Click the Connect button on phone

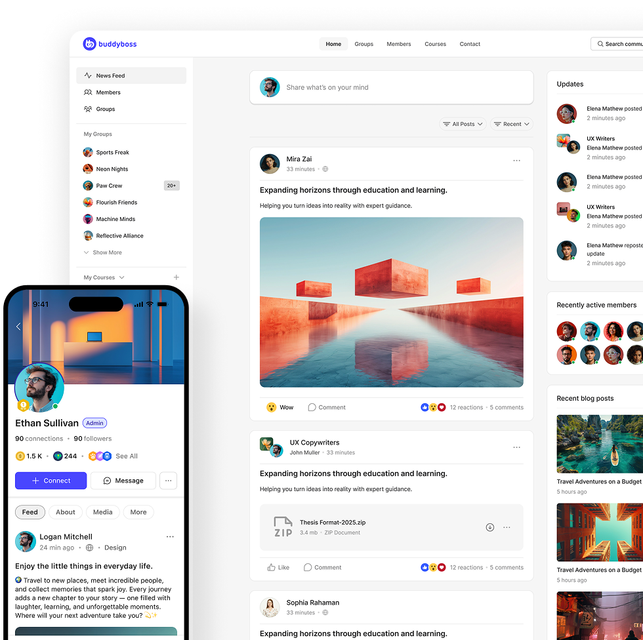(51, 481)
